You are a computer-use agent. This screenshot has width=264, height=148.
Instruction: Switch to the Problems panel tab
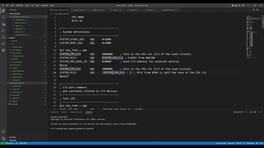click(54, 112)
